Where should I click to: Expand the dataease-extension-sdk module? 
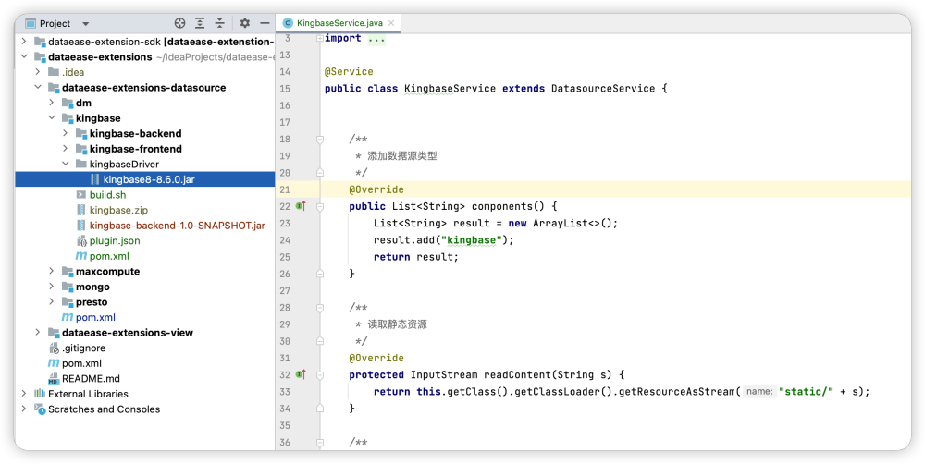point(24,42)
